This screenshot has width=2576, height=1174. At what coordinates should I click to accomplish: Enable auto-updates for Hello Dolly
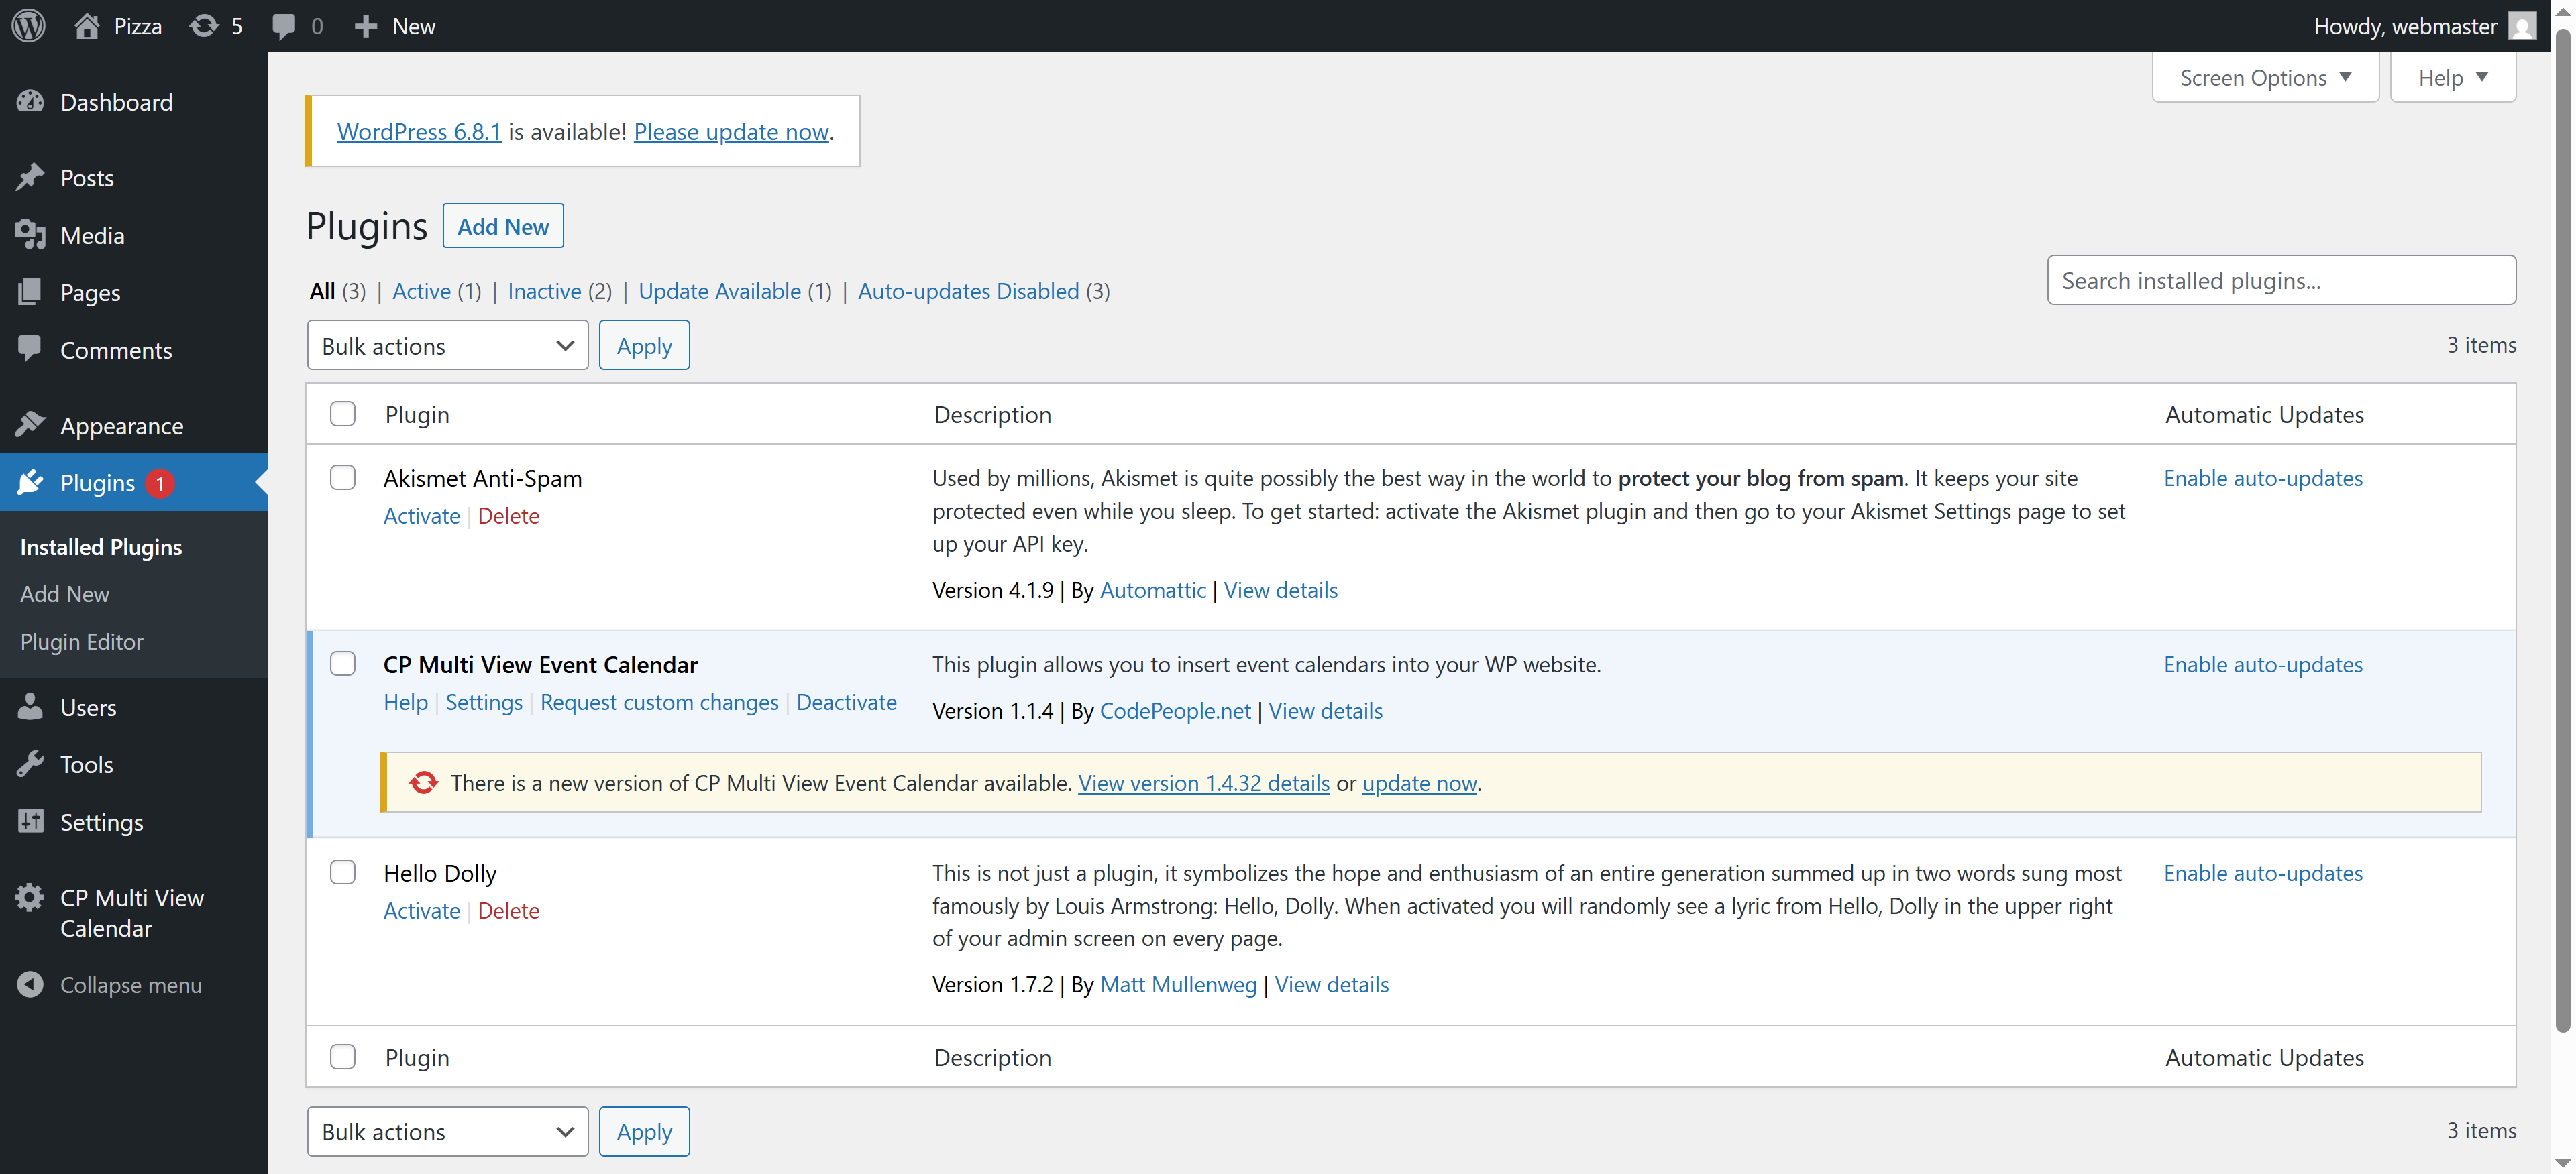[x=2263, y=872]
